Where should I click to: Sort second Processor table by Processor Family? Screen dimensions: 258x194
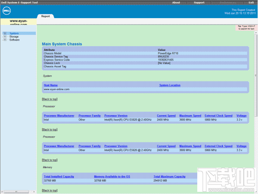click(x=90, y=146)
